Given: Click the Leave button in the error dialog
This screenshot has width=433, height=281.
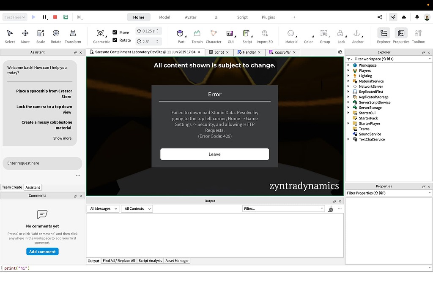Looking at the screenshot, I should pos(214,154).
